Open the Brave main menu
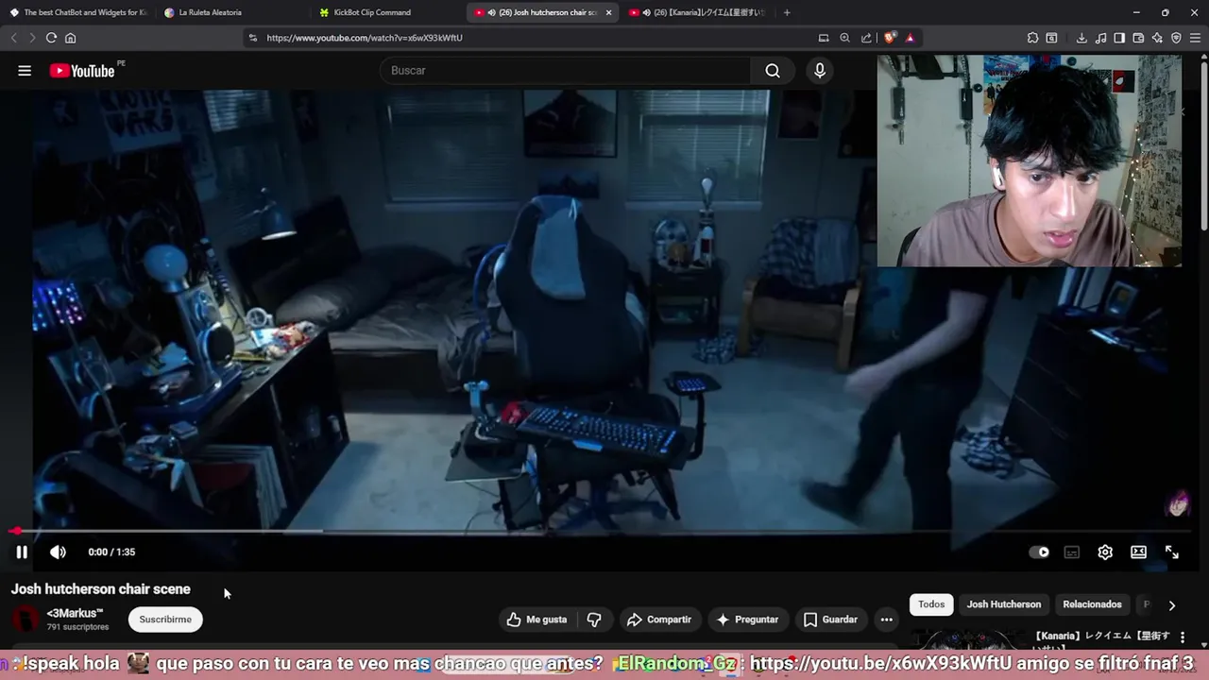The image size is (1209, 680). 1195,38
